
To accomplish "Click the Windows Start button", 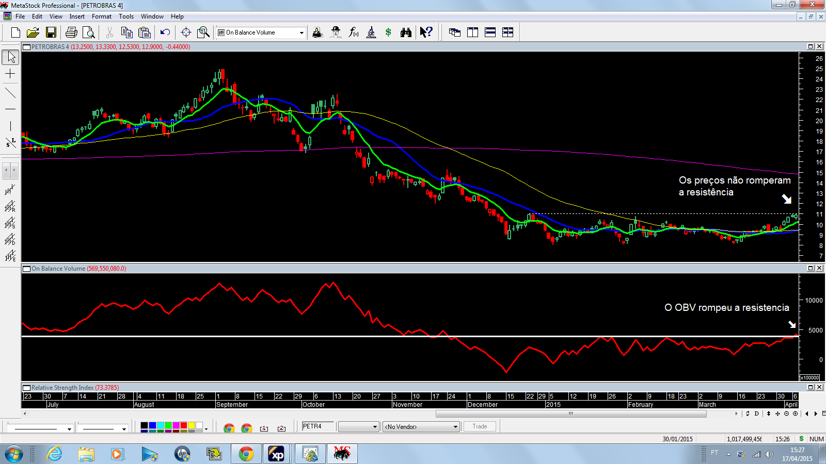I will [14, 454].
